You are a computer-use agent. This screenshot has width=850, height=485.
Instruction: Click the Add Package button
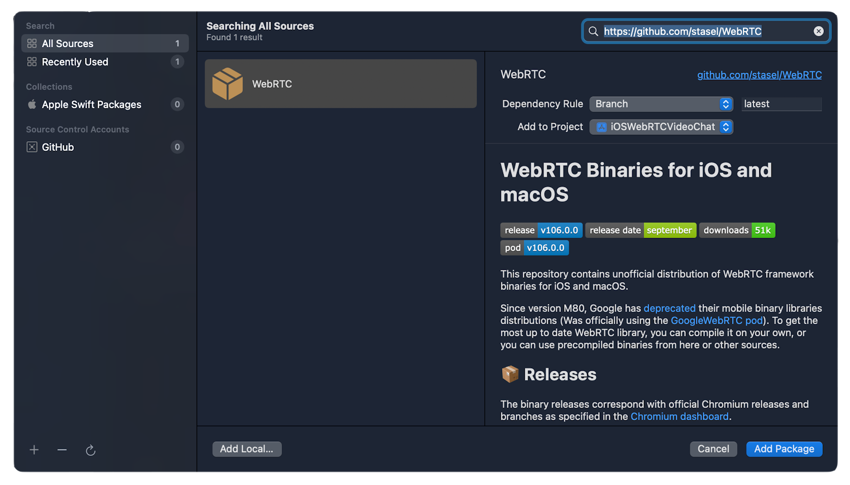point(784,449)
